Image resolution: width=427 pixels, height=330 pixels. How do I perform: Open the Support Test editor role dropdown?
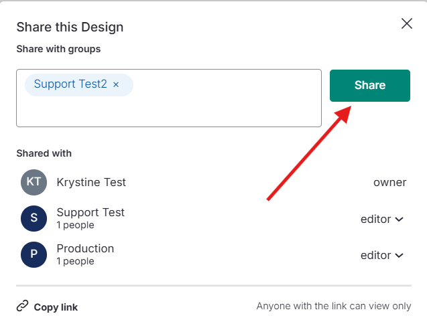point(381,219)
